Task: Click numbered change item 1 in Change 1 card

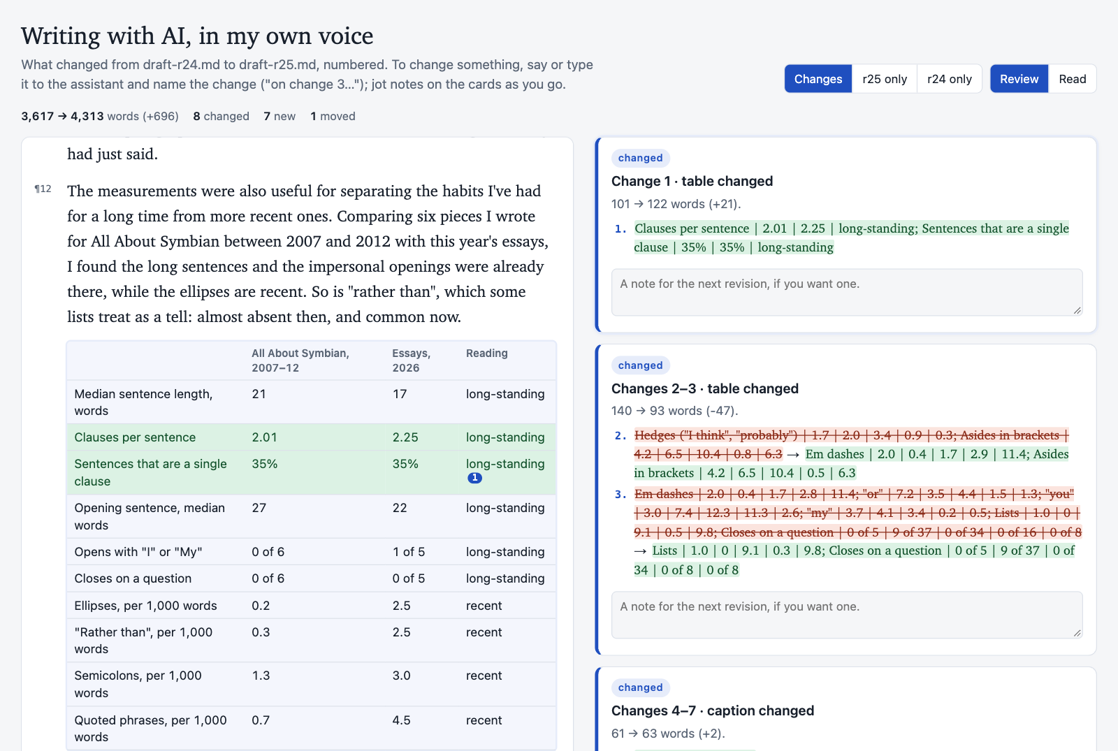Action: coord(847,238)
